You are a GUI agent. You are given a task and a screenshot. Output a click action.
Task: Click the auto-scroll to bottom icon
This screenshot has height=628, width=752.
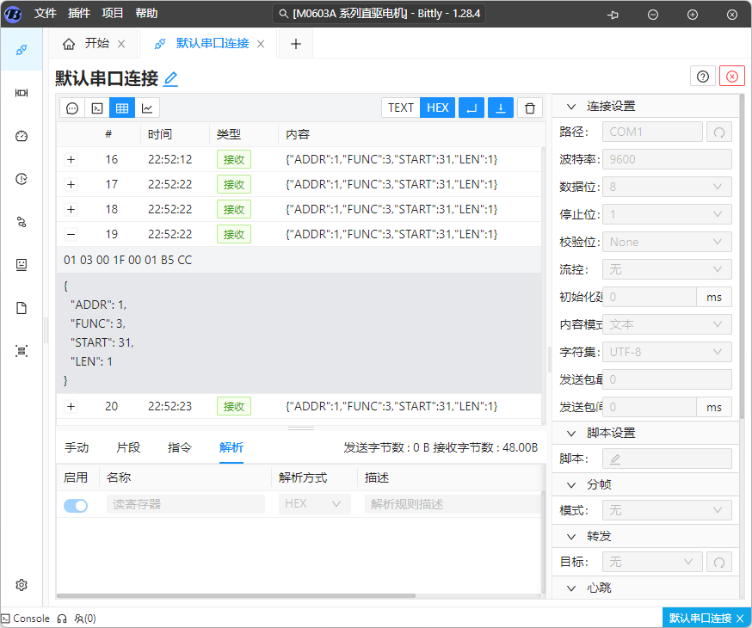coord(501,108)
